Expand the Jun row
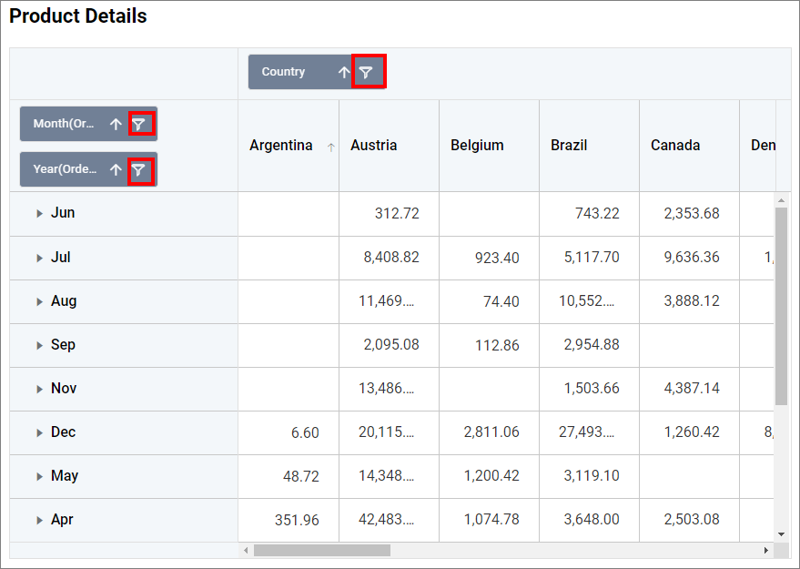The width and height of the screenshot is (800, 569). (x=39, y=214)
